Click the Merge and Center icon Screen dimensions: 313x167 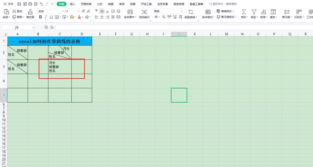point(130,12)
